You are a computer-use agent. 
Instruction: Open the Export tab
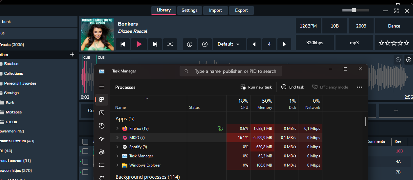point(241,10)
